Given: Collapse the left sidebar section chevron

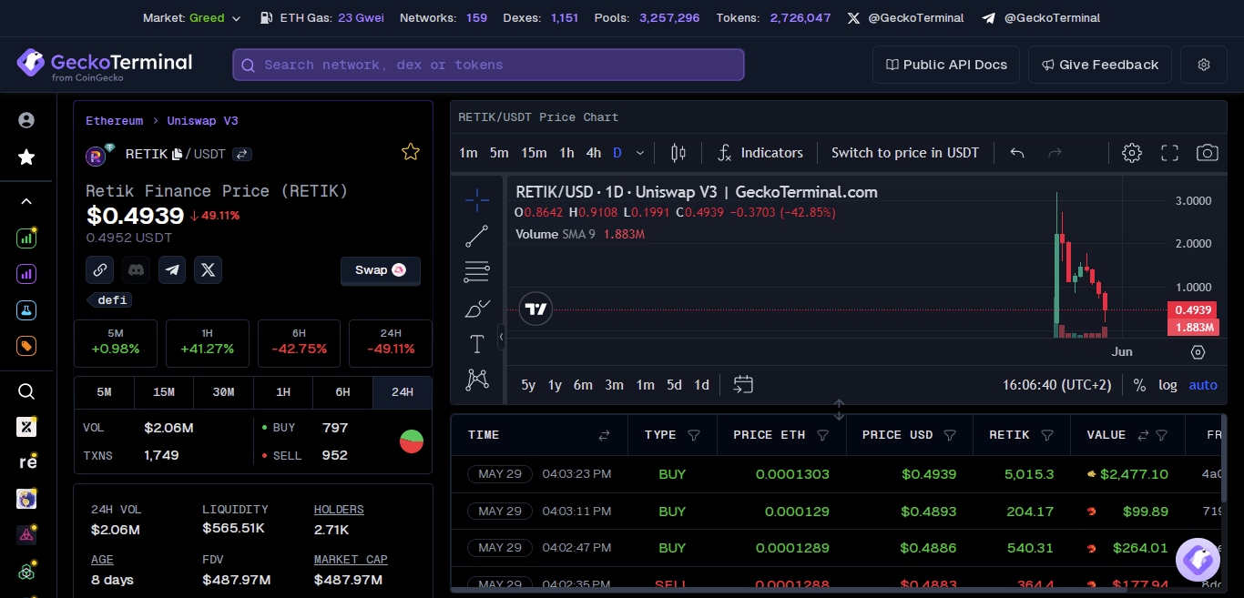Looking at the screenshot, I should 26,201.
